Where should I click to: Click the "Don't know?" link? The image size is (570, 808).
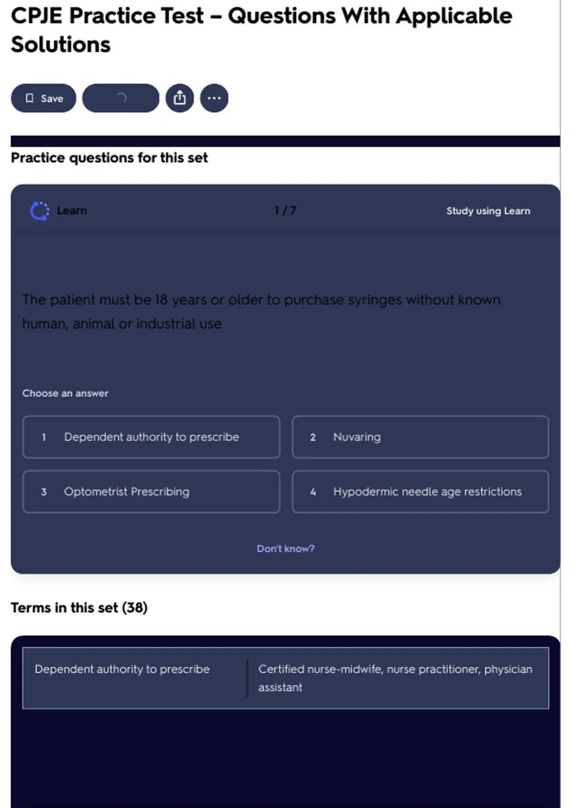pos(285,548)
